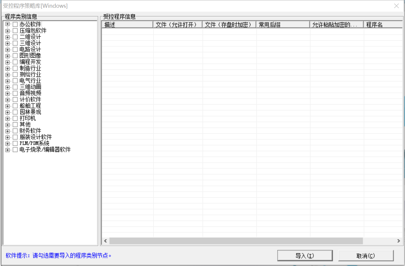
Task: Expand the 服装设计软件 node
Action: 7,137
